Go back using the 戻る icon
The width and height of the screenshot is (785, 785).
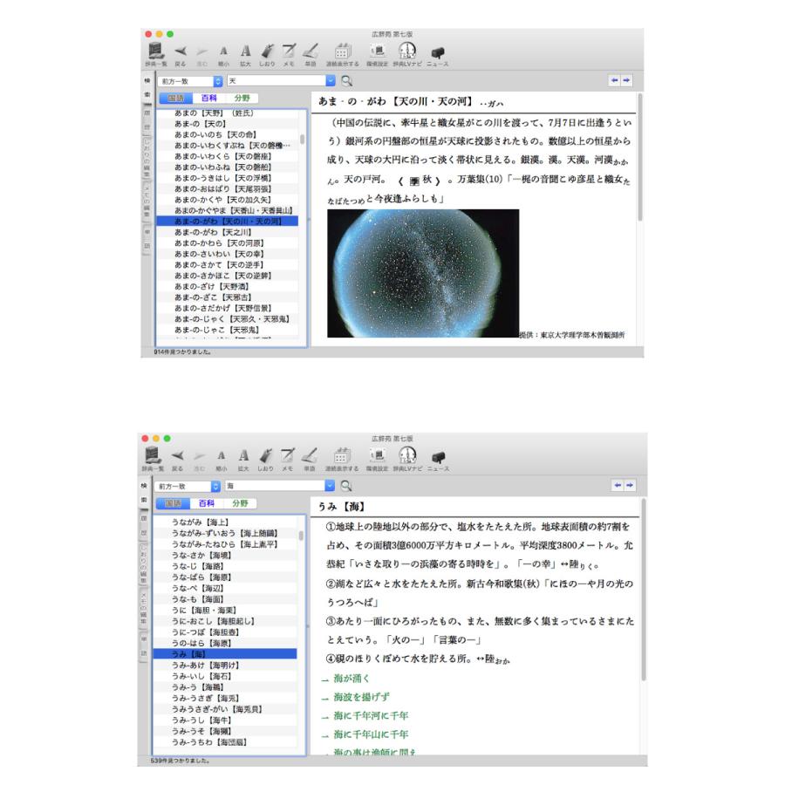[182, 52]
